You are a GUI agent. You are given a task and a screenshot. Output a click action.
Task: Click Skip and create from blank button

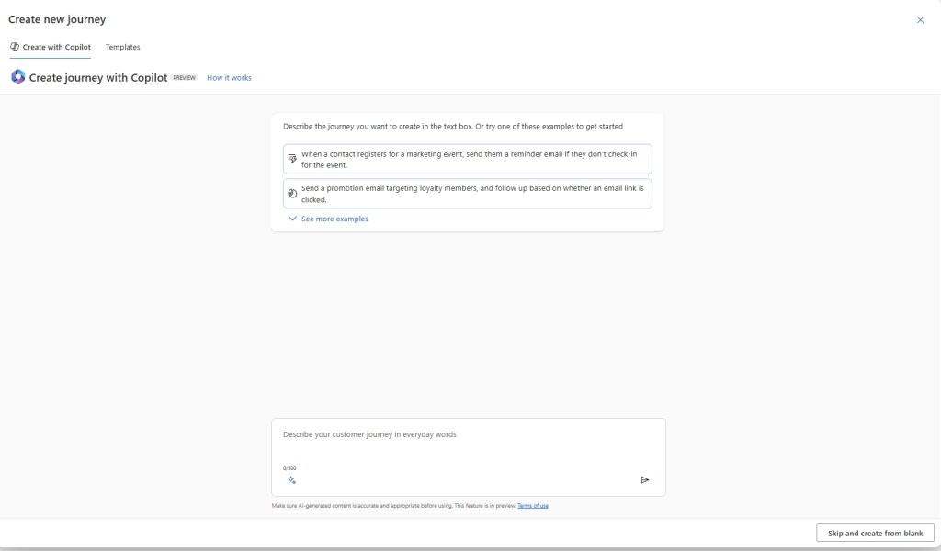point(875,533)
